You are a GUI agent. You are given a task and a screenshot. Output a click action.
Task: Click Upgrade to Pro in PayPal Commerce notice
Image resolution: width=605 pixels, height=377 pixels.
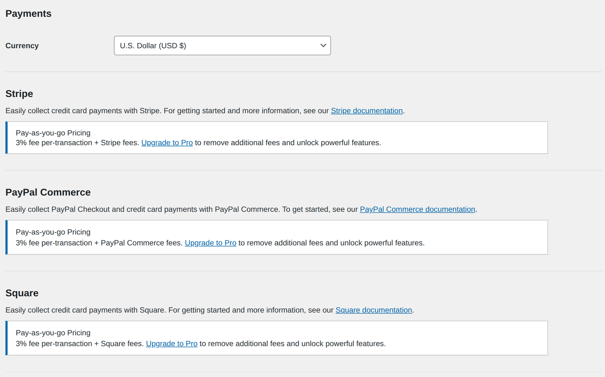pyautogui.click(x=211, y=243)
